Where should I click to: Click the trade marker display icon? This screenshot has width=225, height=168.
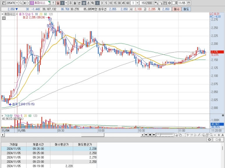(x=203, y=135)
